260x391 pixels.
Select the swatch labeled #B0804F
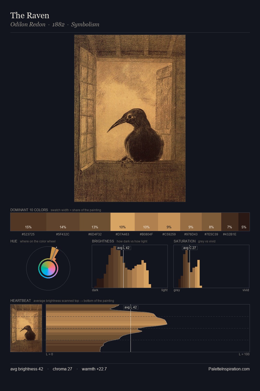(146, 222)
